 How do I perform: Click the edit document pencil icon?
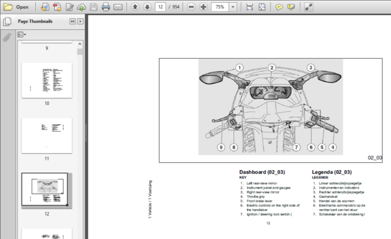click(69, 7)
